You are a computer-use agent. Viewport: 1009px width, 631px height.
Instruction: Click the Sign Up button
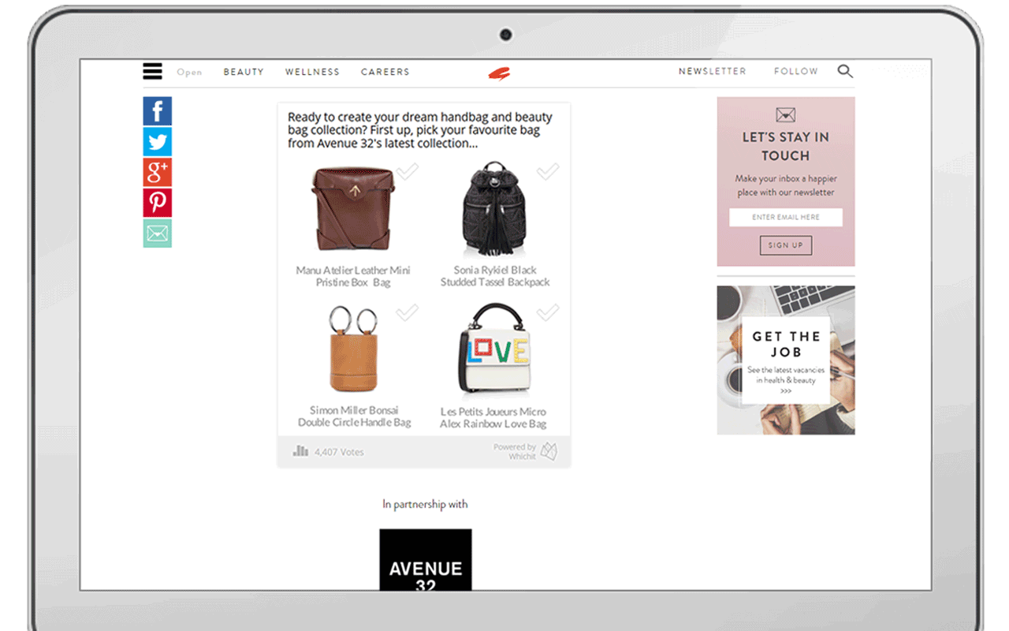coord(786,245)
